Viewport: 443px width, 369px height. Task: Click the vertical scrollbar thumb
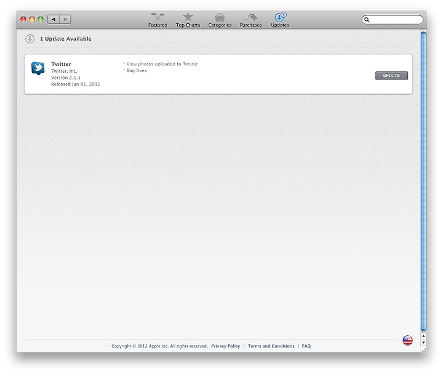point(423,181)
